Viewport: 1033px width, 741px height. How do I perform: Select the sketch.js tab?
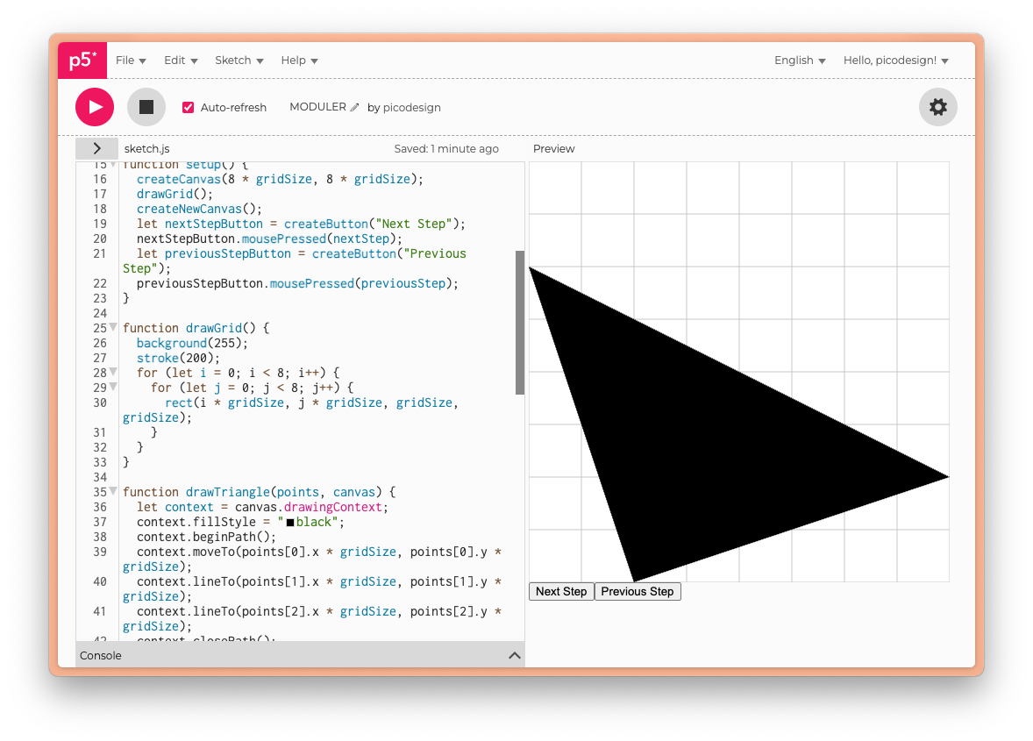click(x=146, y=148)
